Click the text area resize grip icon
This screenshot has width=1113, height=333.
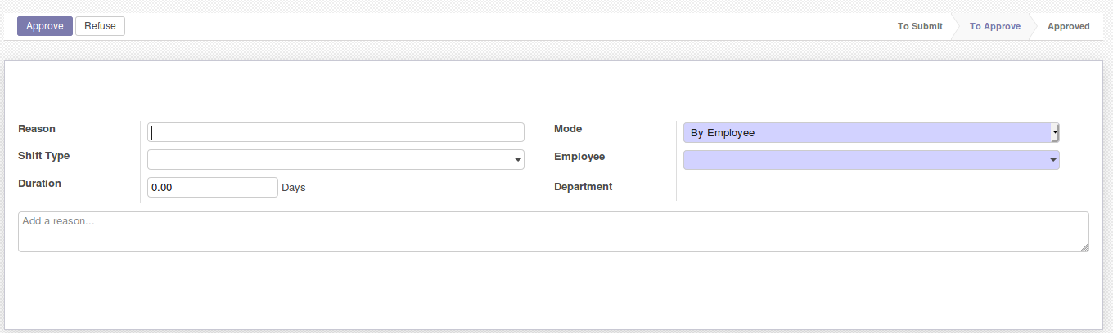(1084, 247)
